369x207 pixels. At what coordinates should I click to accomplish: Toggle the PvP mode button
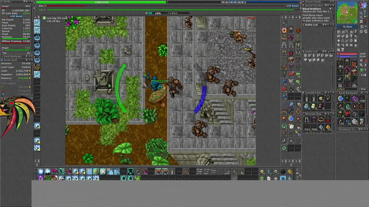click(363, 75)
